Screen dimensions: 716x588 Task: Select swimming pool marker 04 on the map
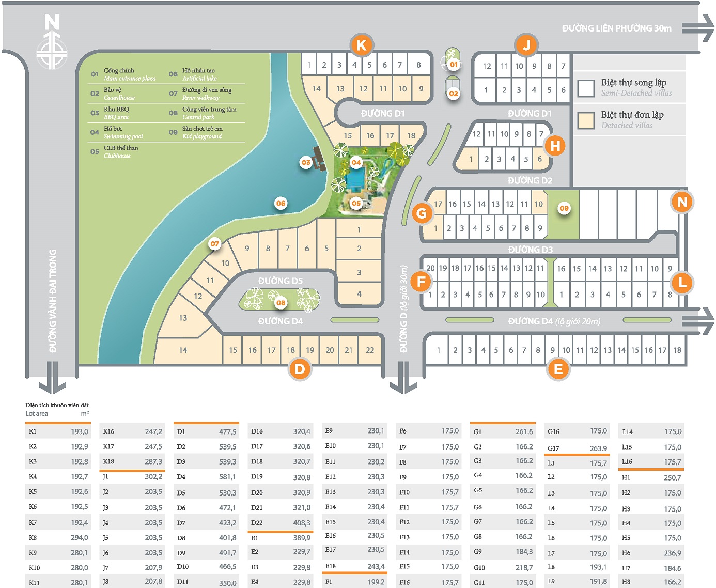(x=356, y=162)
